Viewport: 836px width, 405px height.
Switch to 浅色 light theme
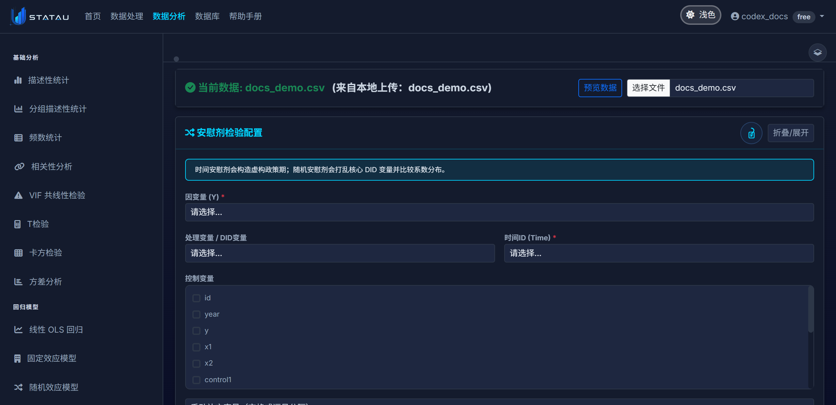(700, 15)
